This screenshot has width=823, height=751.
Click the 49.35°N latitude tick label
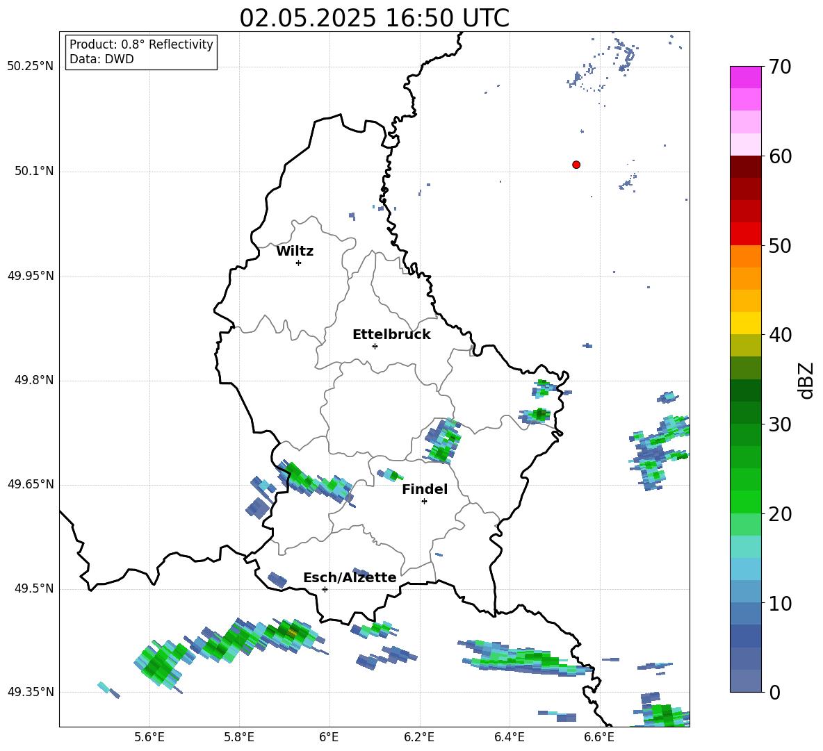pyautogui.click(x=31, y=692)
